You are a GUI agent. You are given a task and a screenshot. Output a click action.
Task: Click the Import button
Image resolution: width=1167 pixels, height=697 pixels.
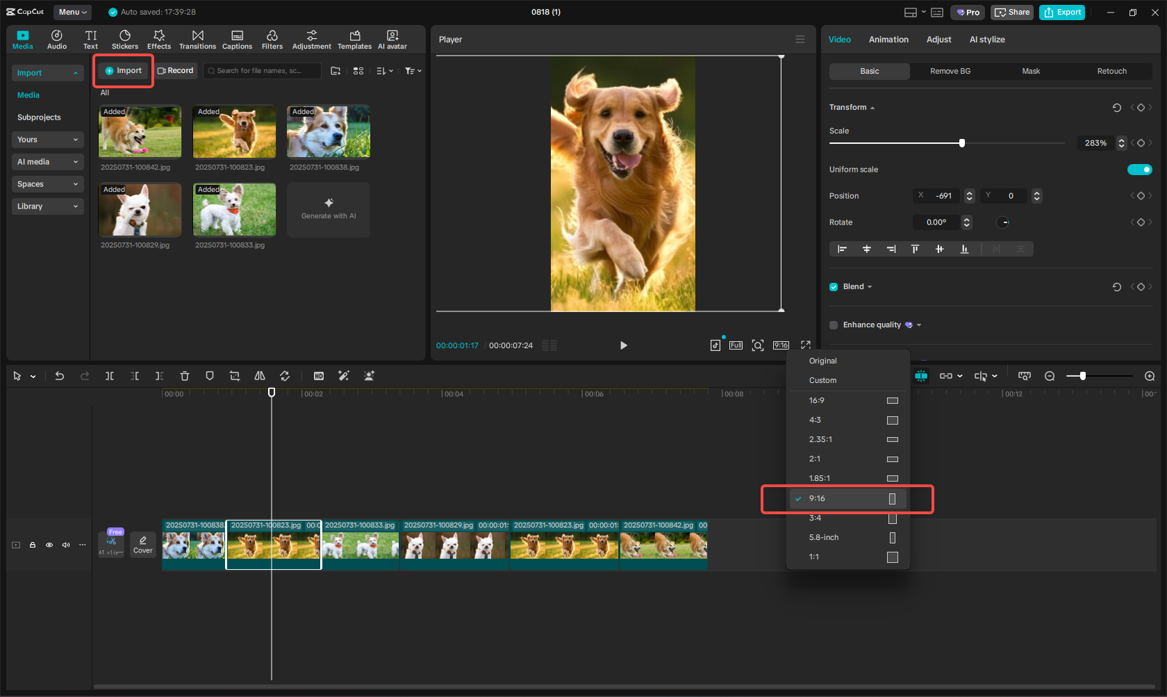123,70
